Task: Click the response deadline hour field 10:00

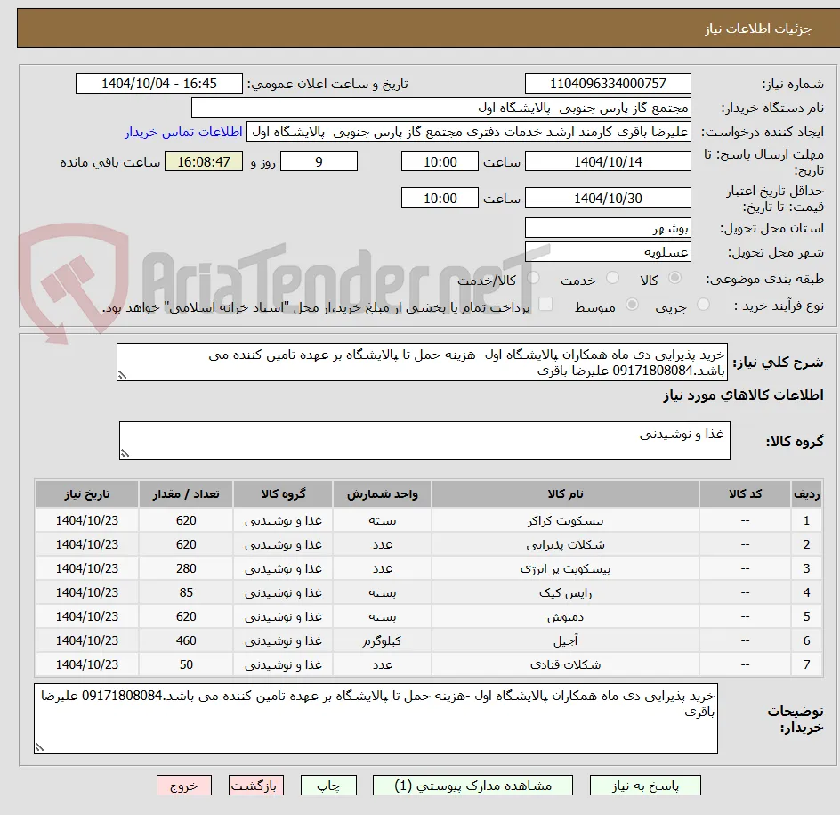Action: [x=440, y=161]
